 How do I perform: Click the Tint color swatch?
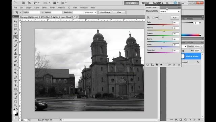160,18
